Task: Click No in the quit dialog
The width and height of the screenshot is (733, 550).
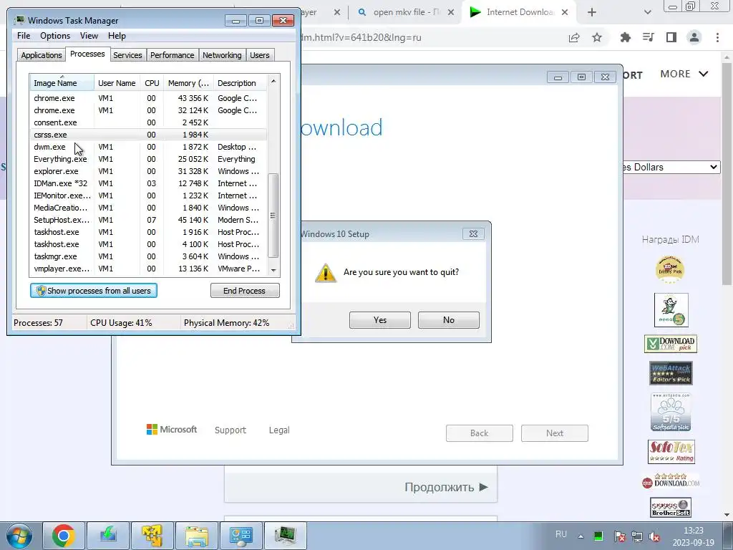Action: coord(449,320)
